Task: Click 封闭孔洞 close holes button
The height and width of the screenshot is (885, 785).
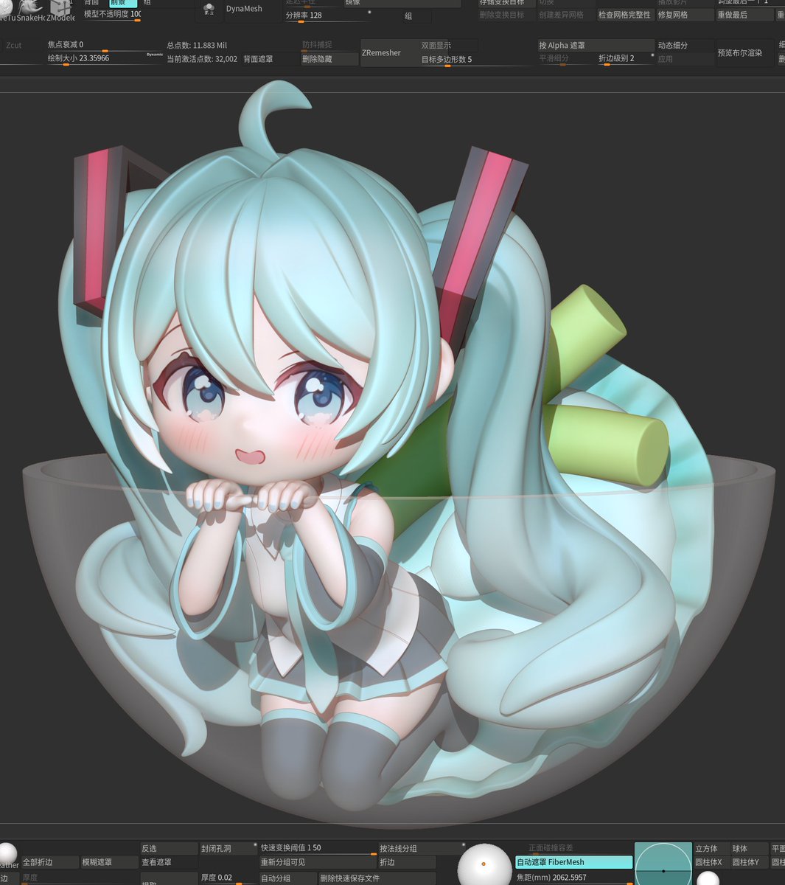Action: (x=228, y=848)
